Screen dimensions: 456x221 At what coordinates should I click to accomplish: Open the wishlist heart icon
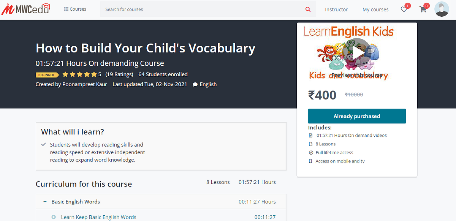[x=404, y=9]
